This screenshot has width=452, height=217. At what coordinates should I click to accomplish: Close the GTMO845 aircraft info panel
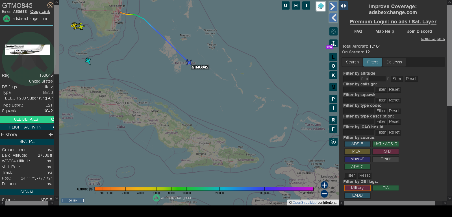point(50,5)
